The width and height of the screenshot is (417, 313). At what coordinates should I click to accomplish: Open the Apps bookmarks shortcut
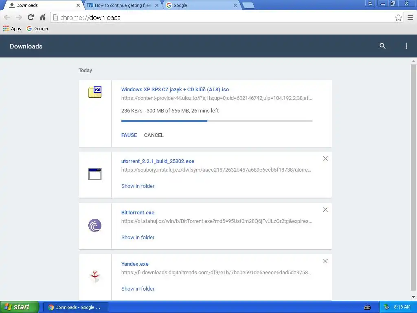point(12,29)
